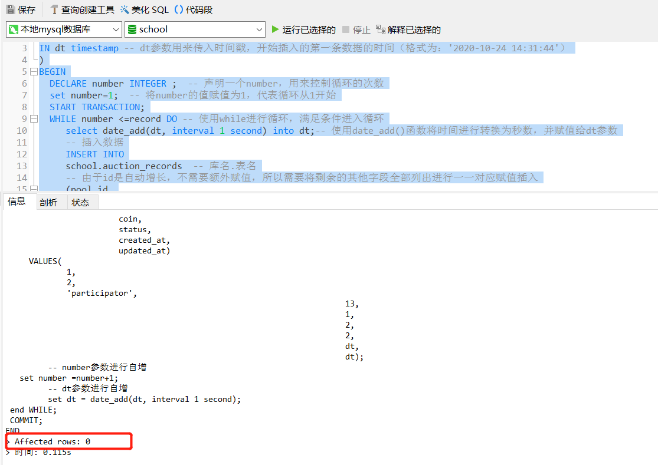This screenshot has height=465, width=658.
Task: Click the Beautify SQL (美化 SQL) button
Action: (x=145, y=9)
